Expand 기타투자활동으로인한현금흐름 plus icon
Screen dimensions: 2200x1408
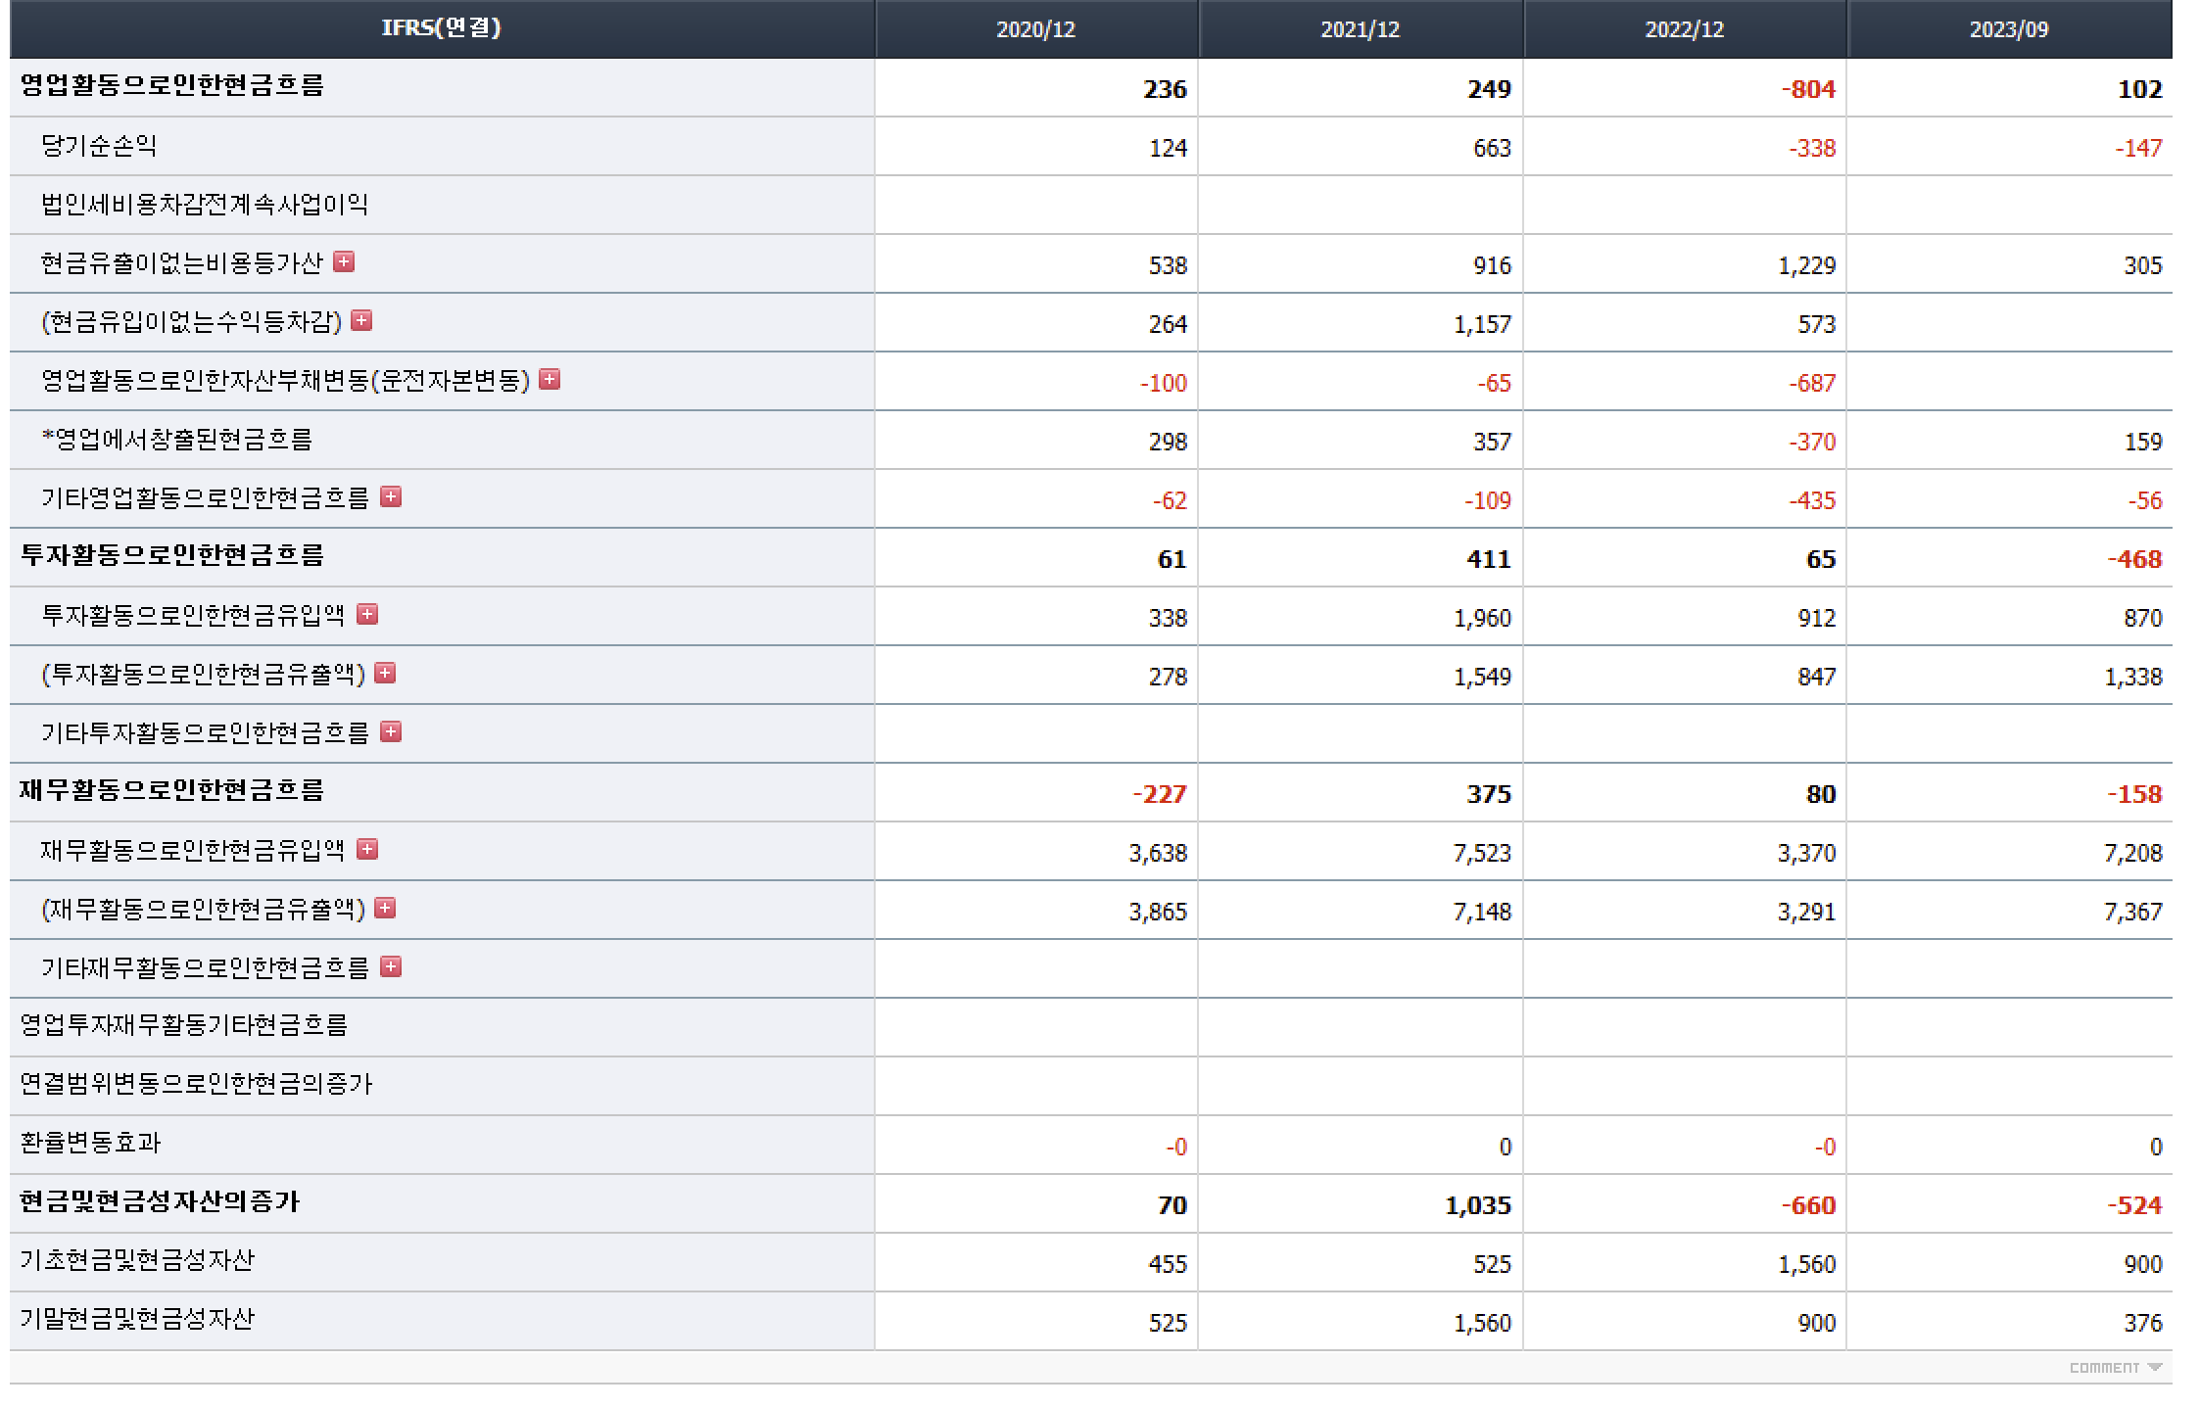[391, 731]
